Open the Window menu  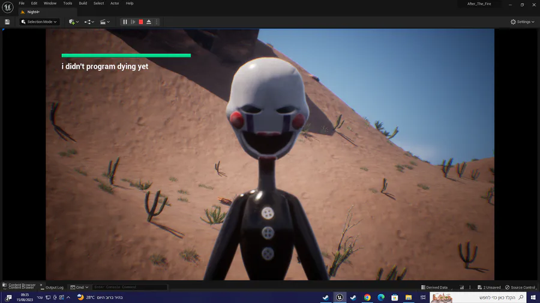50,4
